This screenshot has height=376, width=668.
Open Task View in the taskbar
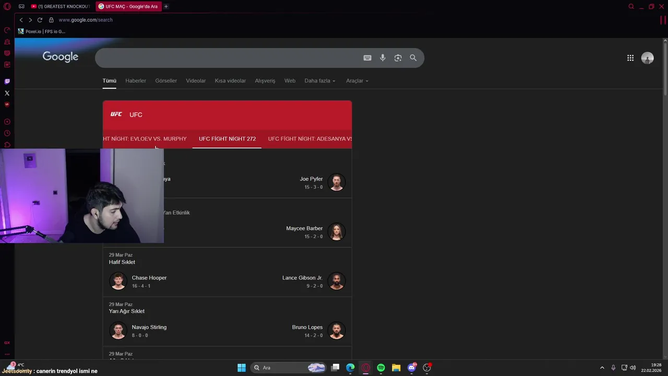(x=336, y=368)
